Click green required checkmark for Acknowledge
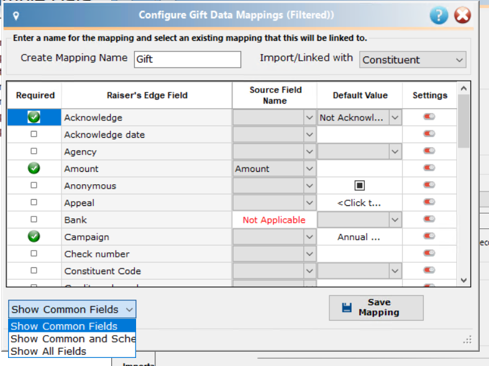This screenshot has width=489, height=366. (34, 117)
